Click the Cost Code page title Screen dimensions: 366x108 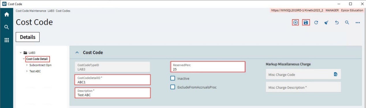coord(34,22)
